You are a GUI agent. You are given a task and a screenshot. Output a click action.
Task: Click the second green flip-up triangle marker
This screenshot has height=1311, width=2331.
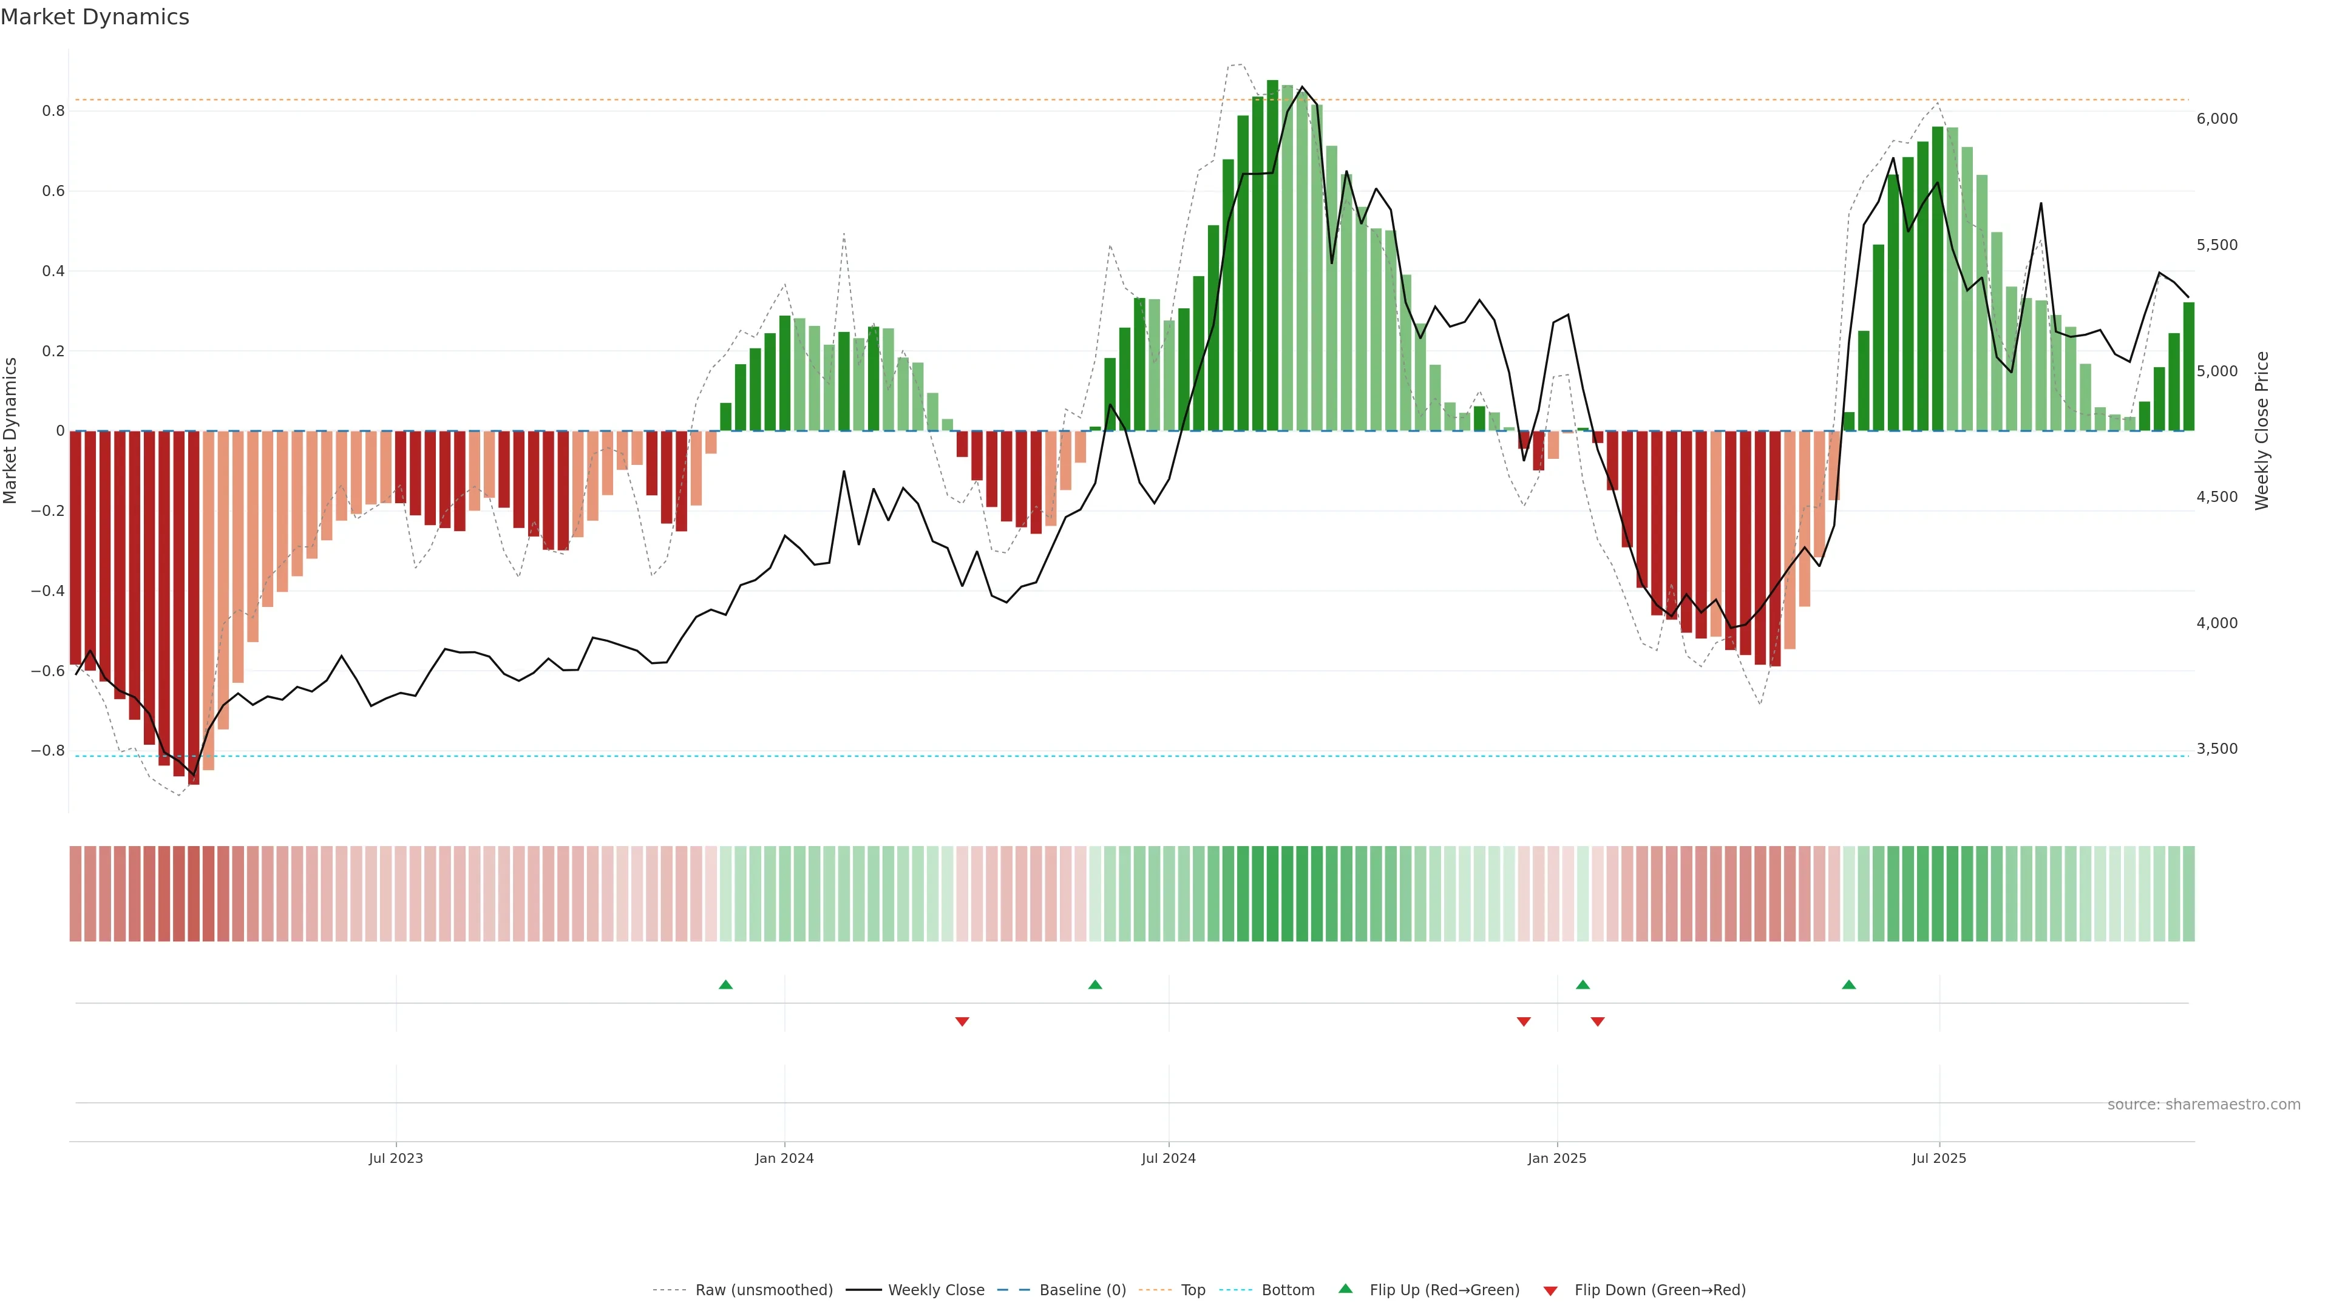point(1095,984)
